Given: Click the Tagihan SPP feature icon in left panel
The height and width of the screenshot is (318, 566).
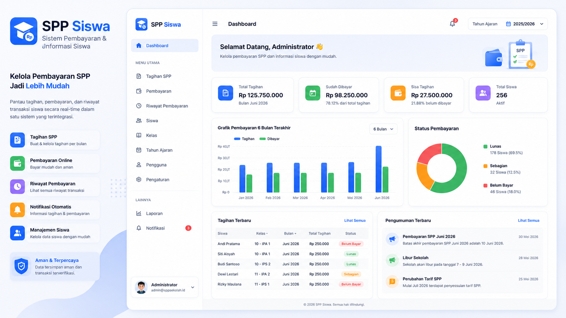Looking at the screenshot, I should pyautogui.click(x=17, y=140).
